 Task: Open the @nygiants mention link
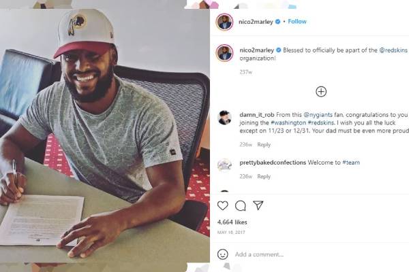point(318,115)
